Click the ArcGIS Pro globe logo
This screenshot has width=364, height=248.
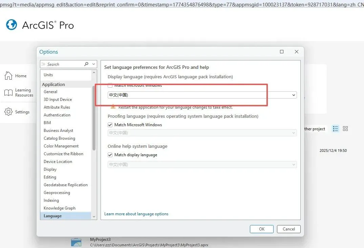tap(12, 25)
